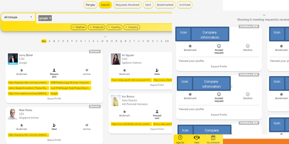
Task: Open Agenda in the bottom navigation bar
Action: click(180, 140)
